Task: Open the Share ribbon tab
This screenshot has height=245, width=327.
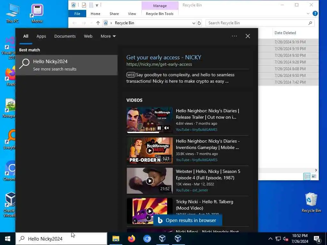Action: [114, 13]
